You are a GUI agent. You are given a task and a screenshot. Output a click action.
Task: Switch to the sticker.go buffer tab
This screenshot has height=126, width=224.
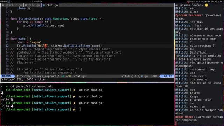[x=12, y=5]
